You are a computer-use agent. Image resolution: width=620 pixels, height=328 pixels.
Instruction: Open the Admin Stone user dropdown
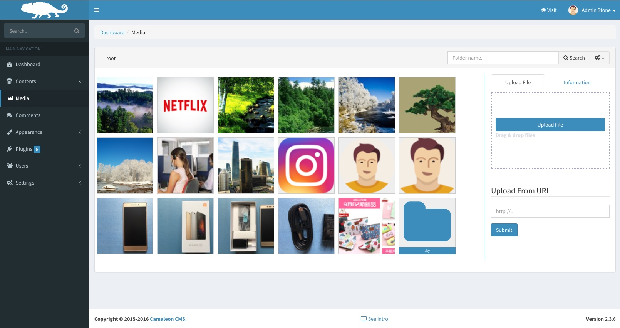coord(592,10)
